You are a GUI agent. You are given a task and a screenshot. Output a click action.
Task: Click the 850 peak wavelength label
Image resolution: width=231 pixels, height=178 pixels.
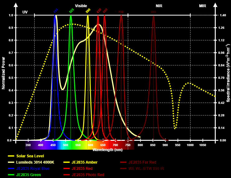[x=153, y=12]
